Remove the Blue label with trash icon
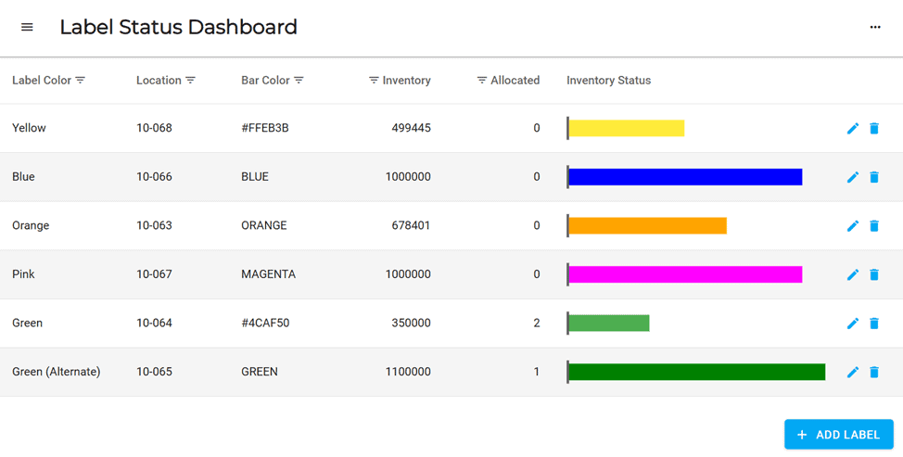Image resolution: width=903 pixels, height=457 pixels. tap(874, 177)
